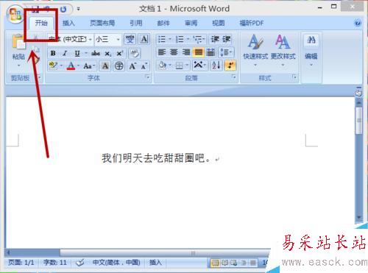The image size is (368, 273).
Task: Click the proofing check icon in status bar
Action: [x=80, y=263]
